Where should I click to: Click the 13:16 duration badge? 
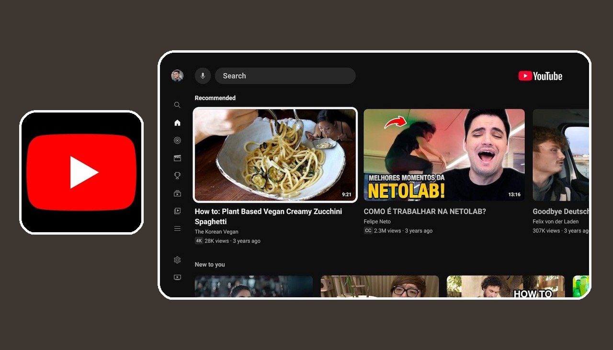[x=514, y=194]
